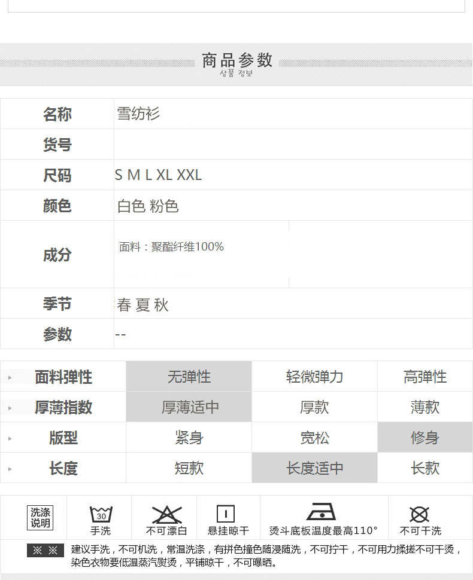Click the 雪纺衫 product name text
473x580 pixels.
click(138, 114)
